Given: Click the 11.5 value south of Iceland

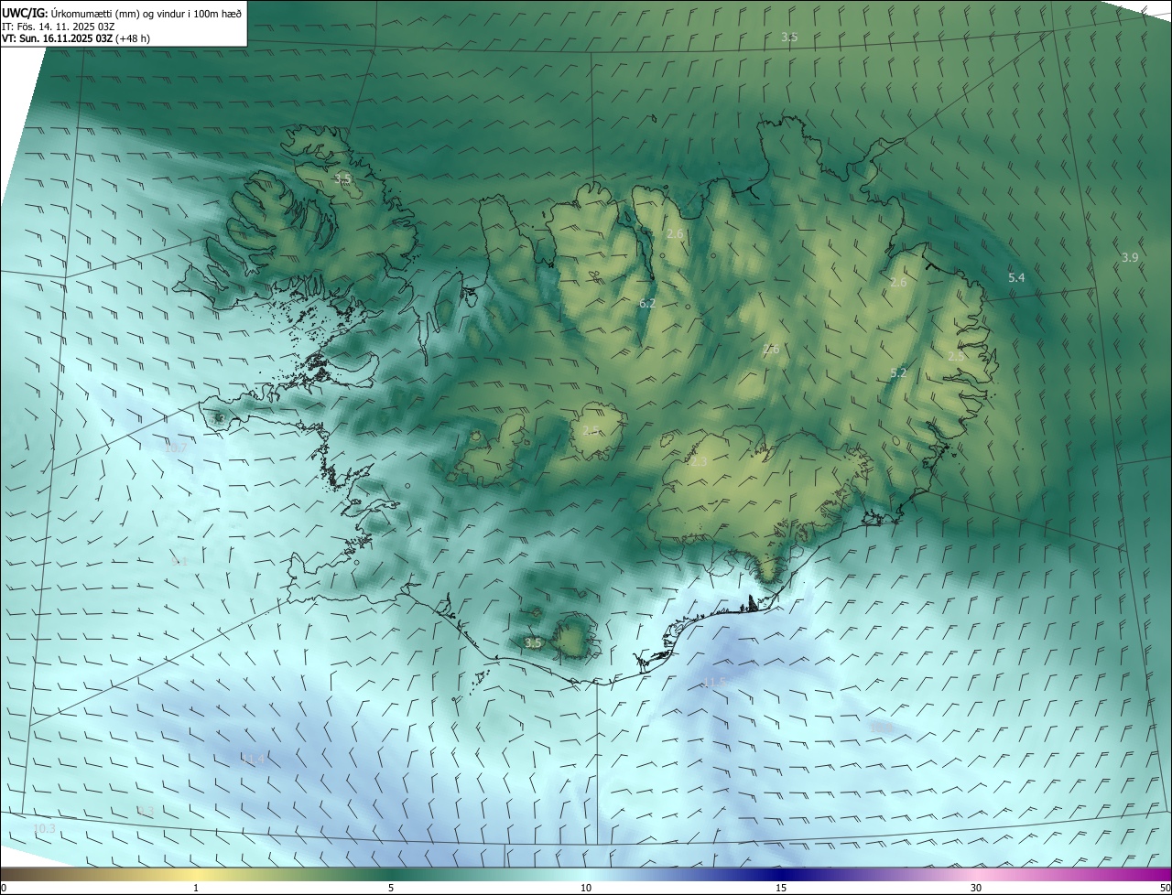Looking at the screenshot, I should tap(715, 683).
